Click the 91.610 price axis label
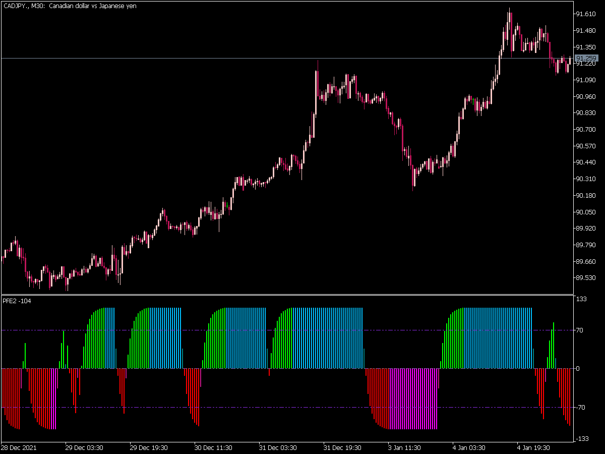605x454 pixels. click(586, 14)
